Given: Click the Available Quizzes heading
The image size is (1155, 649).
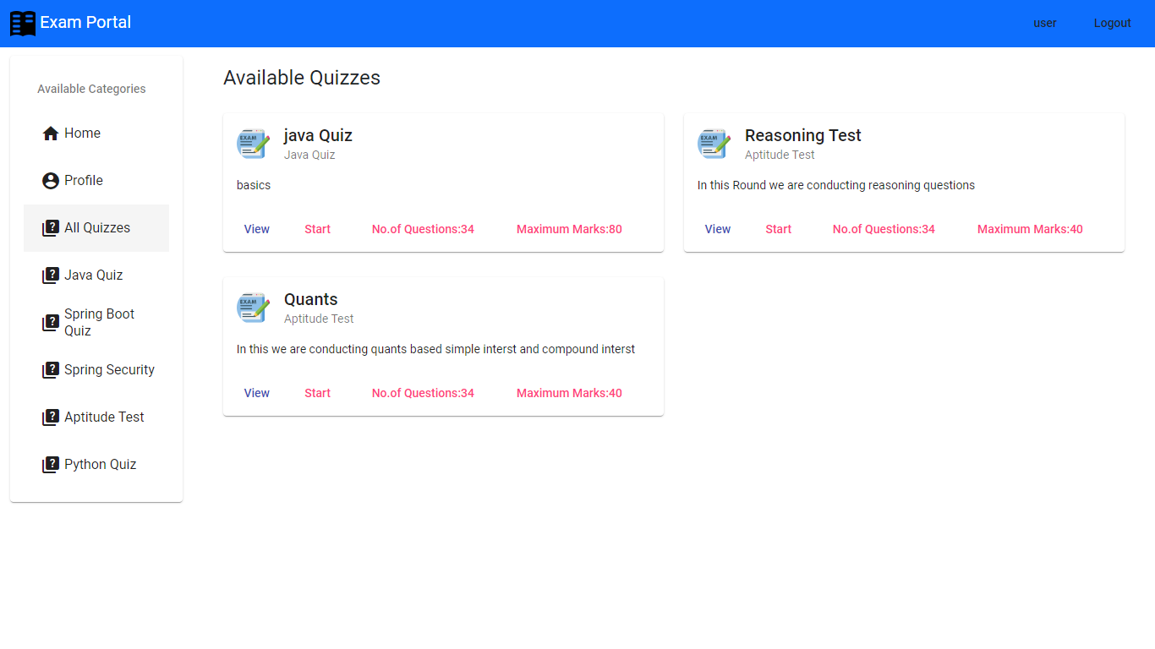Looking at the screenshot, I should point(302,77).
